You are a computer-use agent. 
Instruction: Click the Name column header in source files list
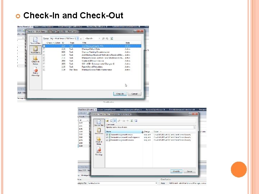124,131
